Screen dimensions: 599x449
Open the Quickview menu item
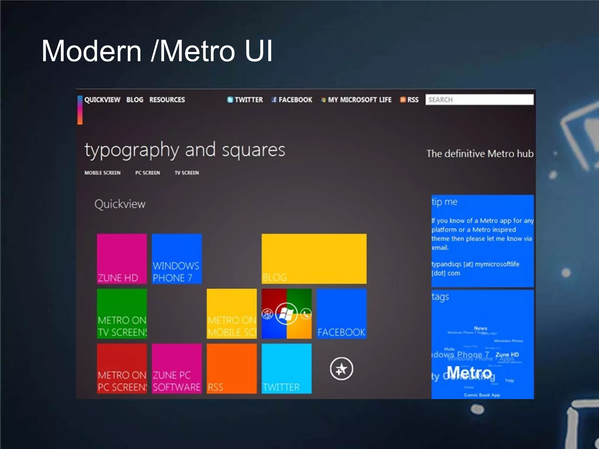pos(102,100)
